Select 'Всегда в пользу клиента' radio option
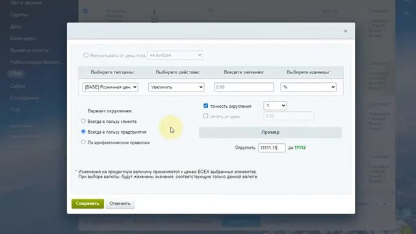The height and width of the screenshot is (234, 416). pos(83,121)
